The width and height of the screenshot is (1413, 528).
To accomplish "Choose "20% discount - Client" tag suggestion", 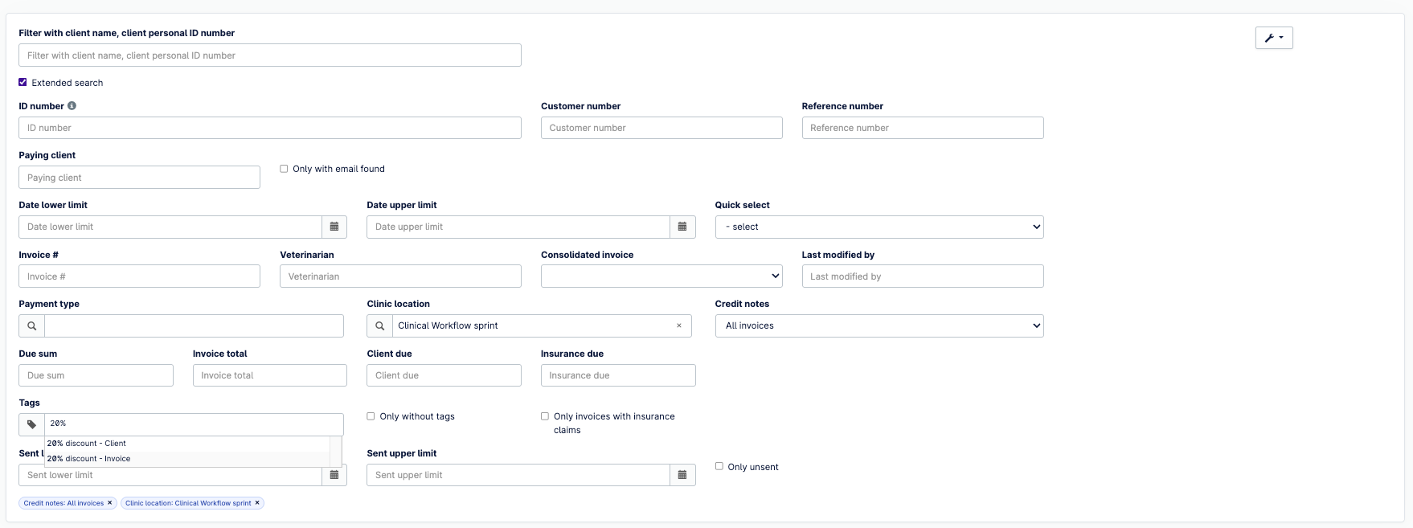I will [87, 444].
